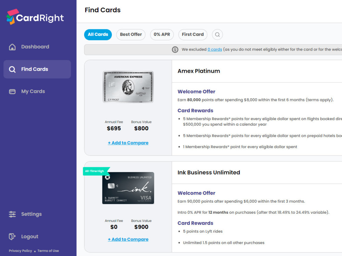
Task: Click the Logout door icon
Action: (x=12, y=237)
